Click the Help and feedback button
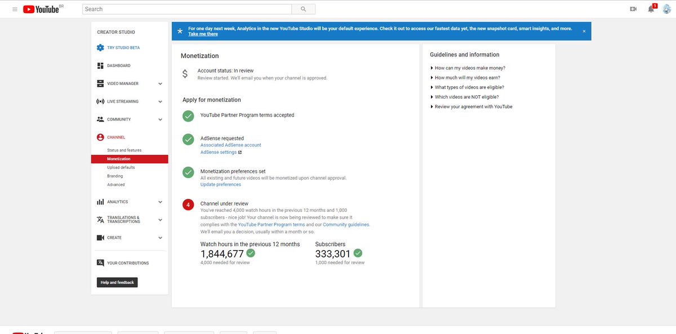This screenshot has height=334, width=676. (x=117, y=282)
